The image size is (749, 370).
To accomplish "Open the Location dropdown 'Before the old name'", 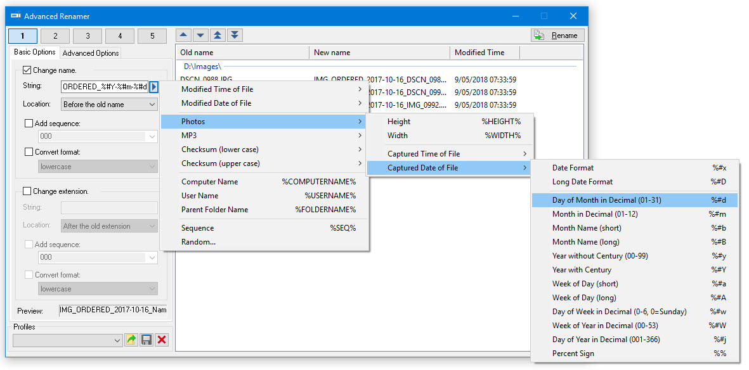I will tap(109, 105).
